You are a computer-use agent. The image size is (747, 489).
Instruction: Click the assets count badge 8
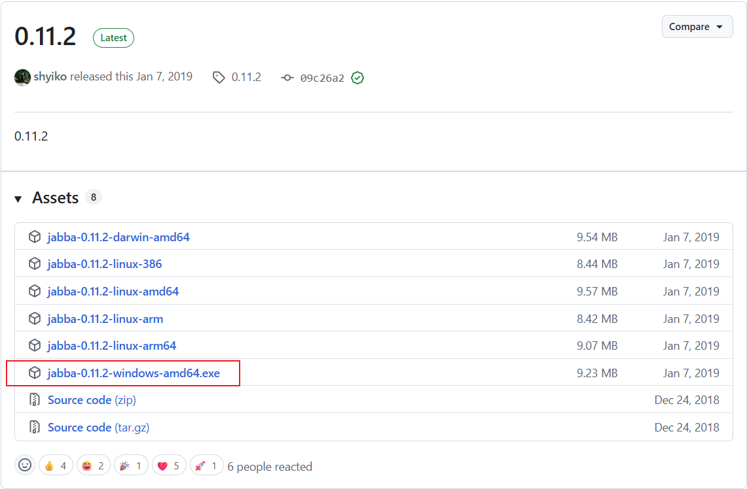[94, 197]
